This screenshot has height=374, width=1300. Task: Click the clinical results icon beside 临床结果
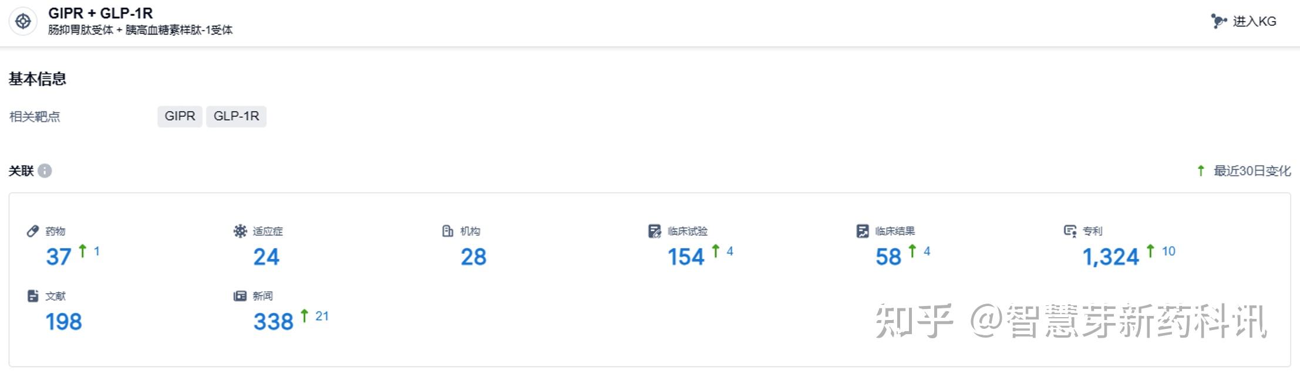click(x=862, y=231)
